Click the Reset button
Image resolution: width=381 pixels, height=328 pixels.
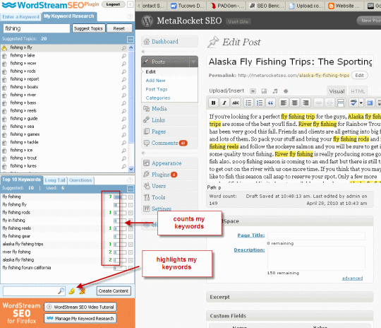click(119, 28)
